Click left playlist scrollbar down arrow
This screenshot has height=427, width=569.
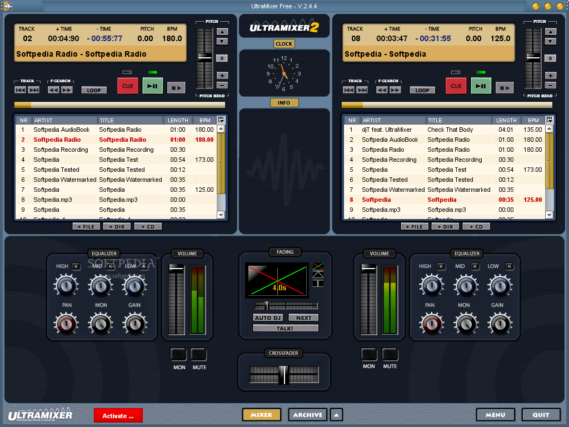point(221,215)
